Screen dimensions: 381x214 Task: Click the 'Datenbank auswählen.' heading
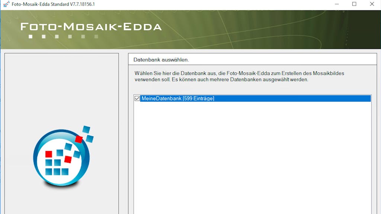click(161, 60)
